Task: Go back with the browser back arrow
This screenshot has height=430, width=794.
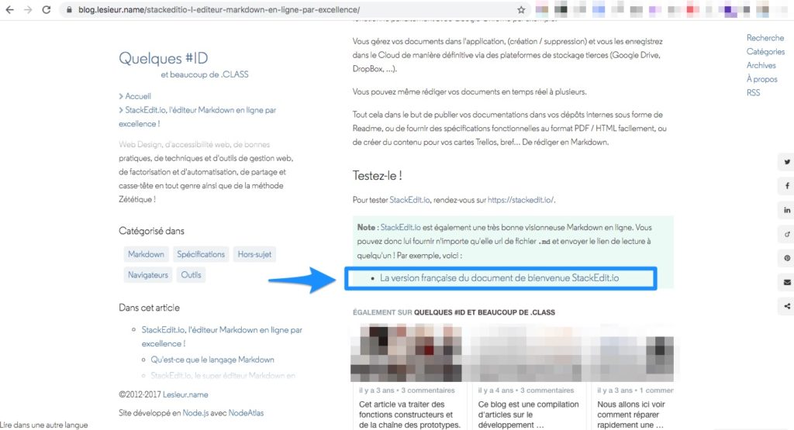Action: coord(9,9)
